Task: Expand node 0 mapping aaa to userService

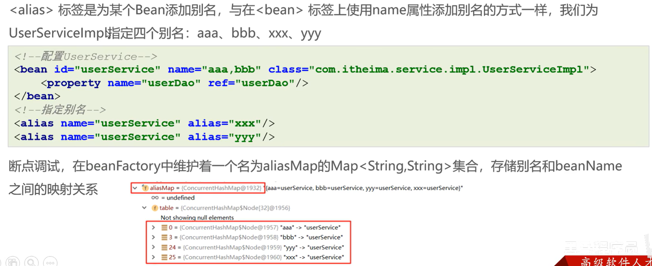Action: (x=153, y=228)
